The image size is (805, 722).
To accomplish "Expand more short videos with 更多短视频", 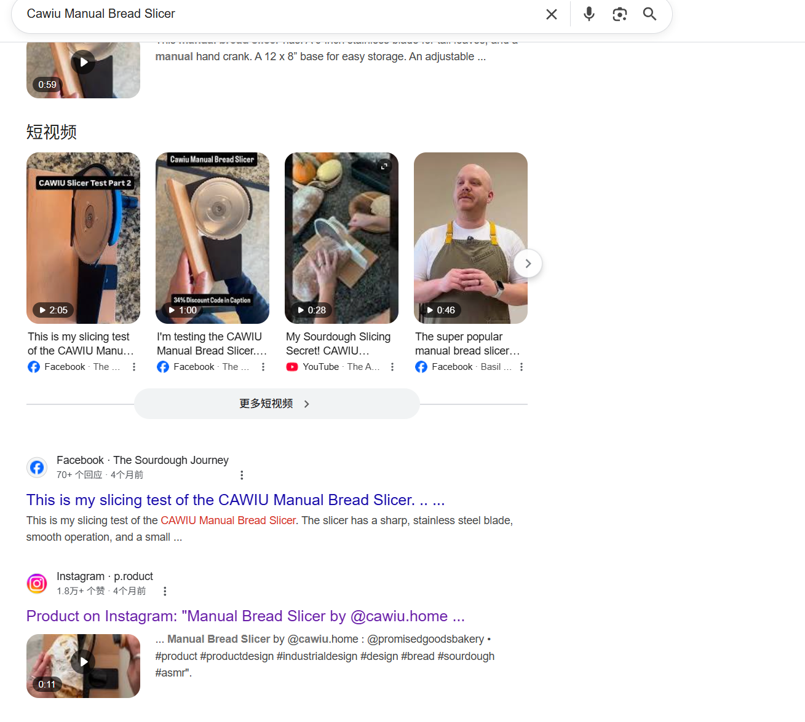I will point(277,404).
